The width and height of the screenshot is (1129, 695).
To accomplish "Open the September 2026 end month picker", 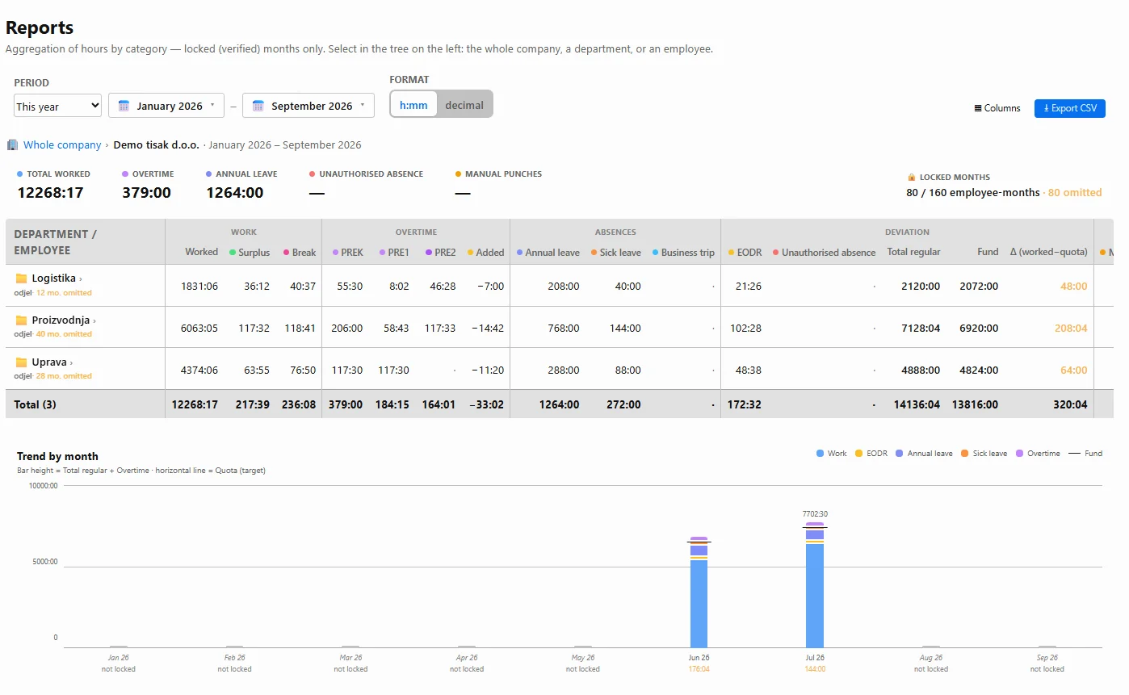I will click(x=308, y=106).
